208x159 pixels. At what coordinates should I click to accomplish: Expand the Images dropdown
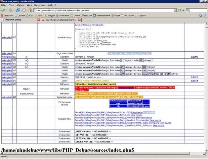50,16
